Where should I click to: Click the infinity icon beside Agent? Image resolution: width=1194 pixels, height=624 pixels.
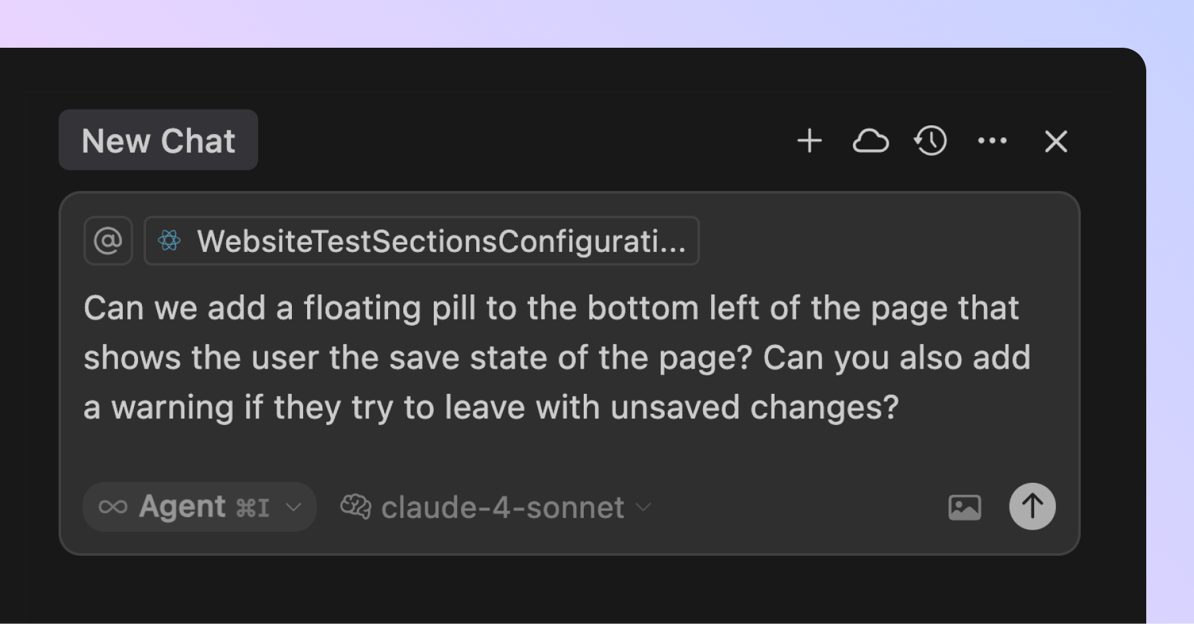(x=113, y=507)
